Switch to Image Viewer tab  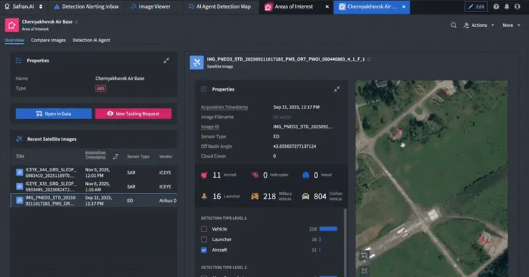click(150, 6)
